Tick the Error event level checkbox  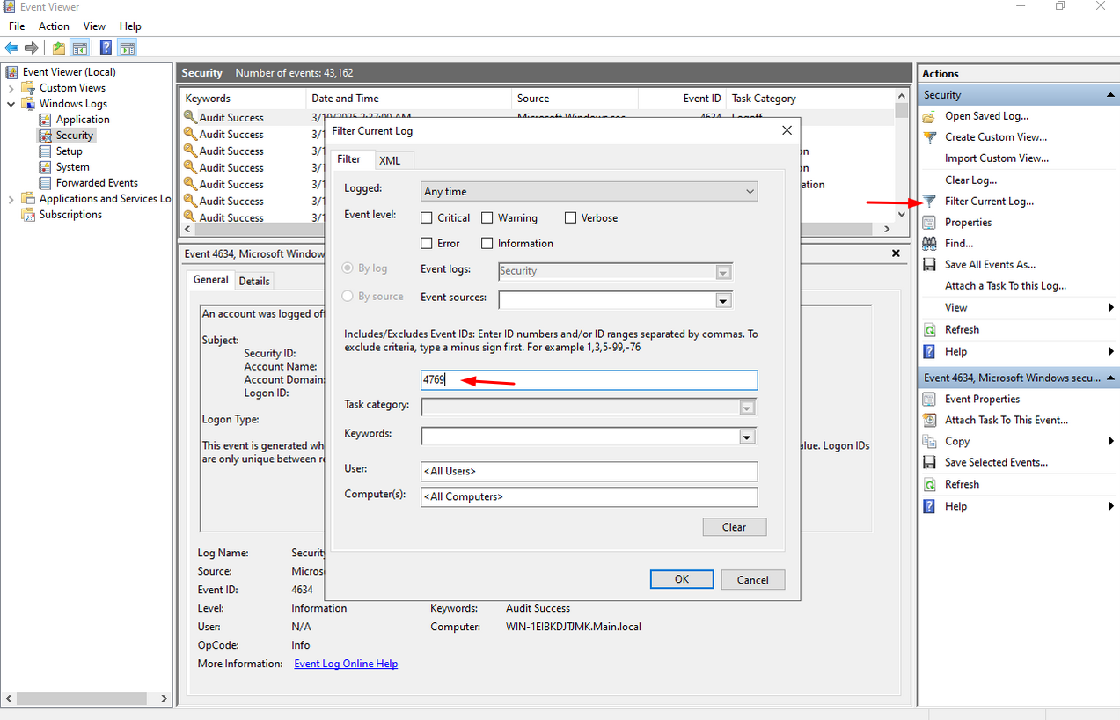click(x=427, y=244)
